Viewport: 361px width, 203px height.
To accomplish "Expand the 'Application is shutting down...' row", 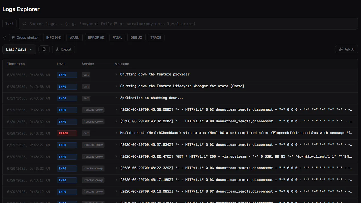I will pyautogui.click(x=116, y=98).
